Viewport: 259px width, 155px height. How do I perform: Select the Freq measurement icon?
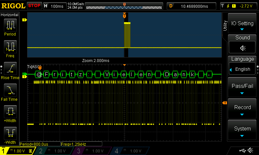click(x=10, y=47)
